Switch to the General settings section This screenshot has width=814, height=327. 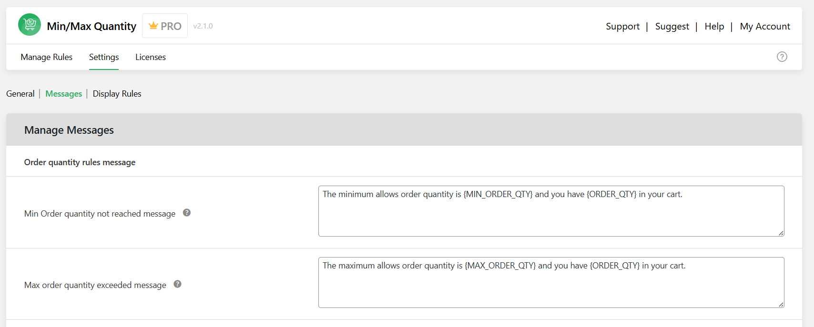tap(20, 93)
